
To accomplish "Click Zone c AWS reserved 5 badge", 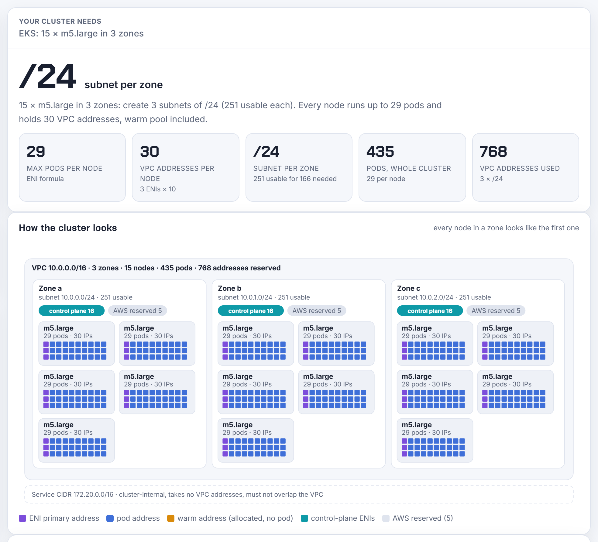I will pos(496,311).
